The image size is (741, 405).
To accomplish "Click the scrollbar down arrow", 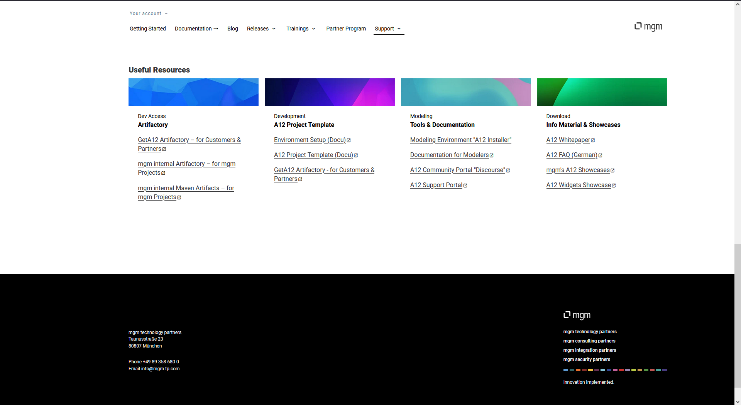I will click(738, 402).
